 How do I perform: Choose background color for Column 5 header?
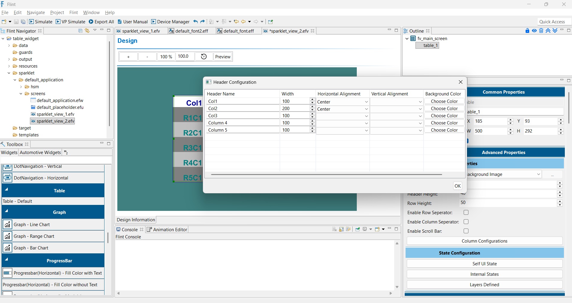point(444,130)
